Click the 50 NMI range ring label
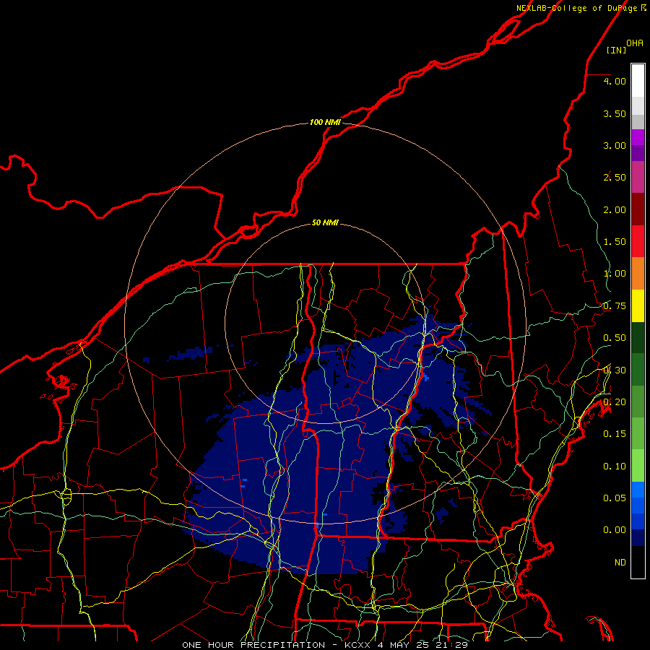The image size is (650, 650). 325,222
